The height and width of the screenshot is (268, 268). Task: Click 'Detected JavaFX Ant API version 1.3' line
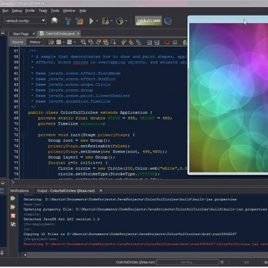coord(61,219)
